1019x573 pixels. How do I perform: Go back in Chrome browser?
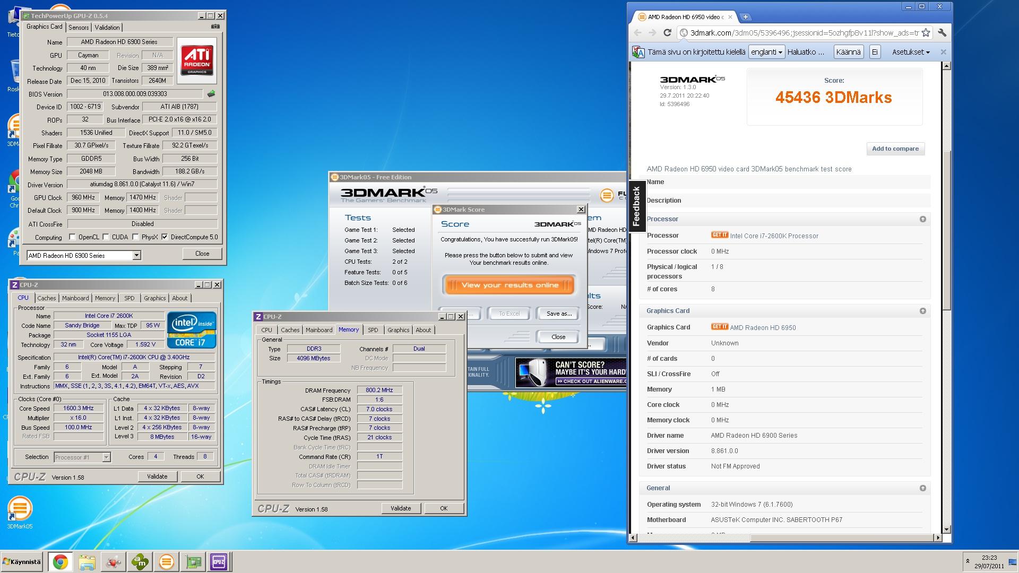(x=638, y=33)
